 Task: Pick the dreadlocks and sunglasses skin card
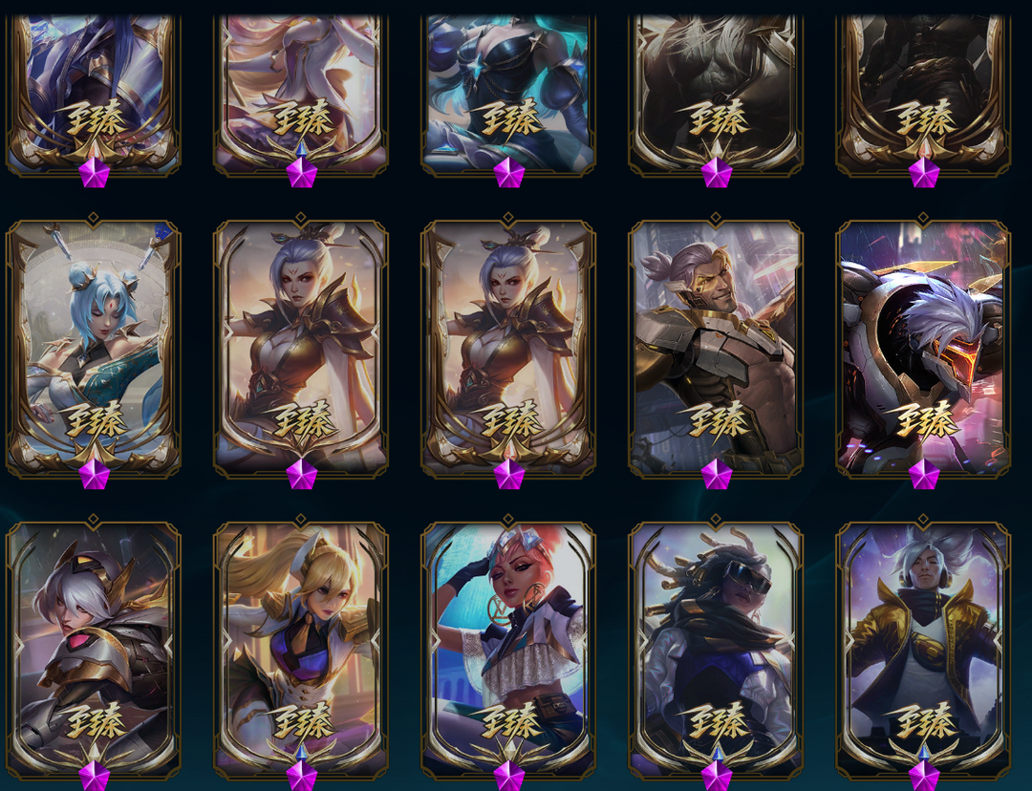(x=716, y=651)
